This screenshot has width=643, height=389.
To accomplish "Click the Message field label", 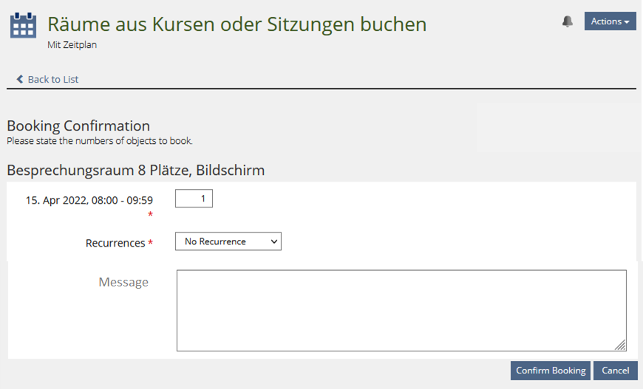I will pos(123,282).
